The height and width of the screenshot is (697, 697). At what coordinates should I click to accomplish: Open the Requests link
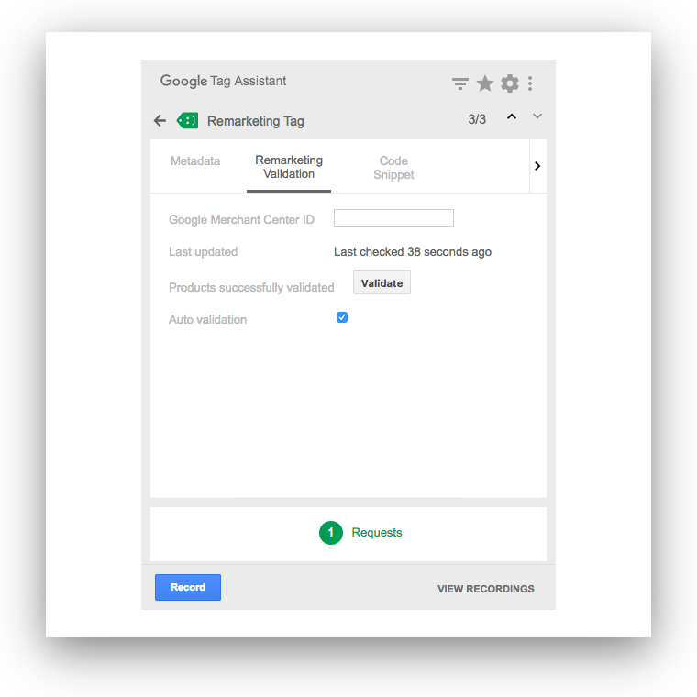click(x=377, y=533)
